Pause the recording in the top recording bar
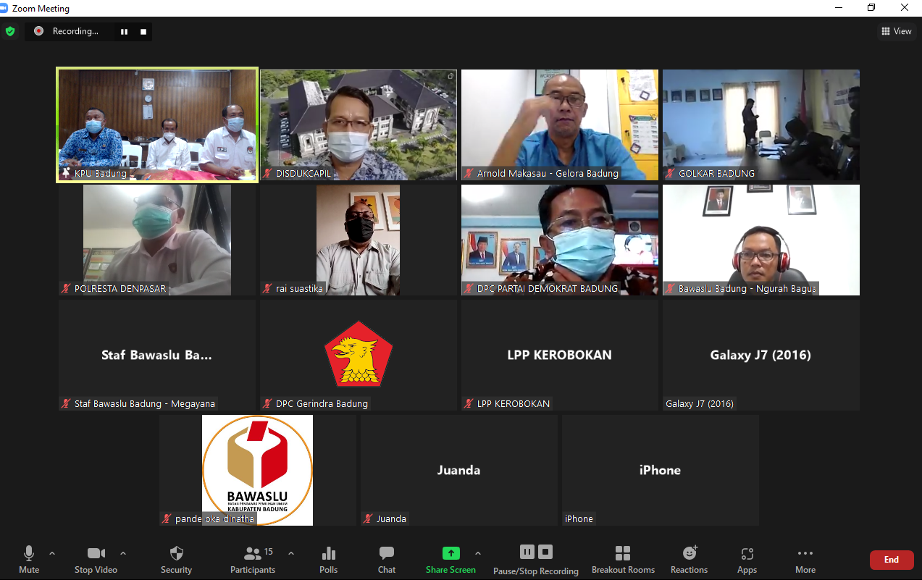 pyautogui.click(x=124, y=32)
